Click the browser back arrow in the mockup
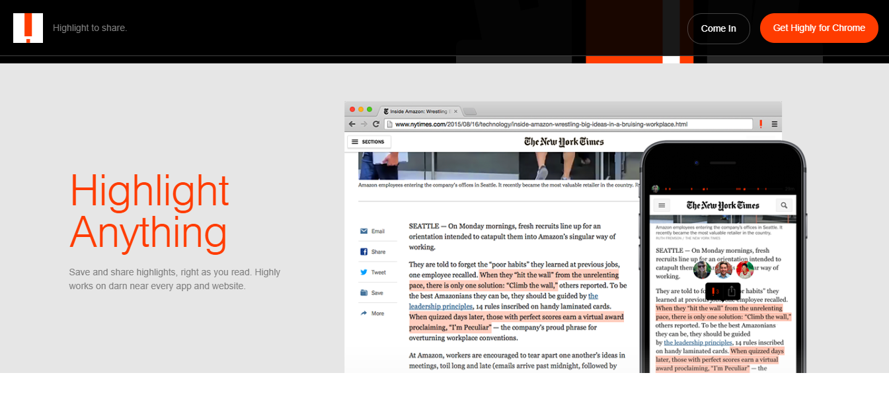This screenshot has width=889, height=408. click(352, 123)
